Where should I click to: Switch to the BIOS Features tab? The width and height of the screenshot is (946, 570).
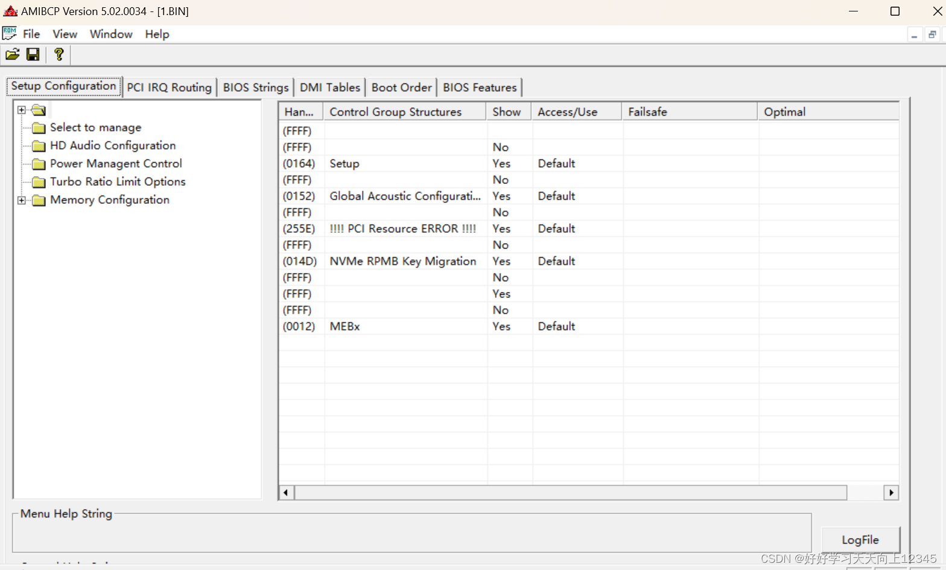pyautogui.click(x=480, y=87)
